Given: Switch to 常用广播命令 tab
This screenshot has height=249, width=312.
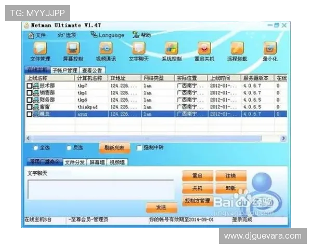Looking at the screenshot, I should (x=45, y=162).
